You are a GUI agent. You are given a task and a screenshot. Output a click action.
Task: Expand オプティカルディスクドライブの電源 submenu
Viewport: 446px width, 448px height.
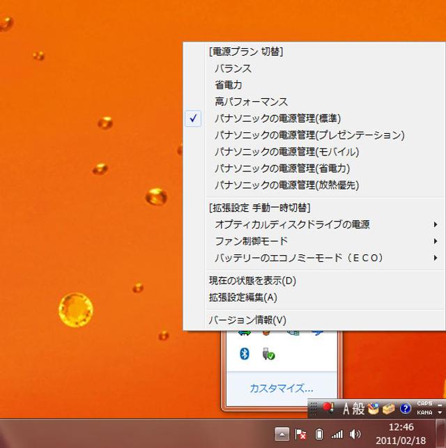(x=292, y=224)
